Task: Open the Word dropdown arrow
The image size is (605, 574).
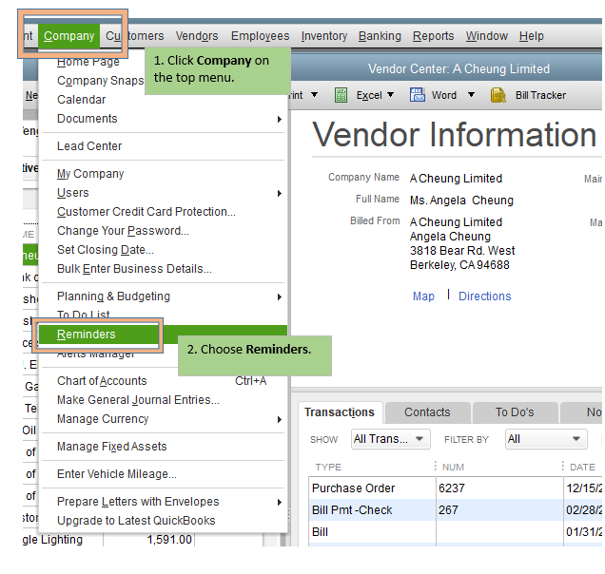Action: [x=471, y=94]
